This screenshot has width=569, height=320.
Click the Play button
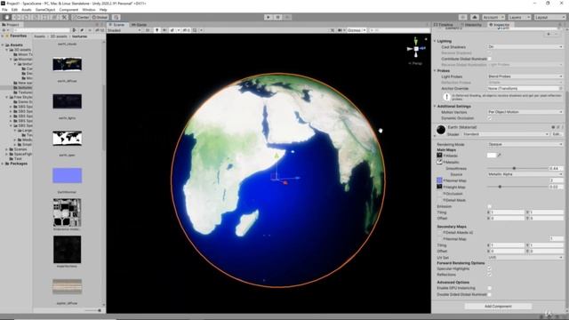(268, 17)
